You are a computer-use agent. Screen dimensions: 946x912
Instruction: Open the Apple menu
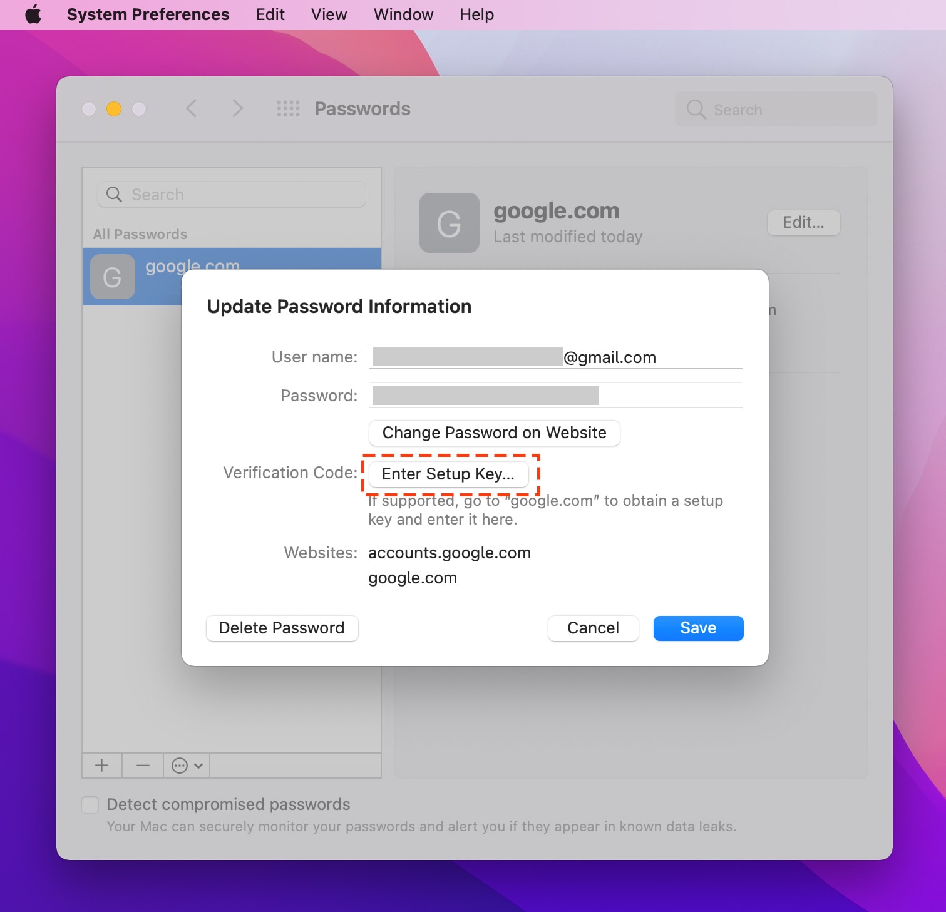(33, 14)
